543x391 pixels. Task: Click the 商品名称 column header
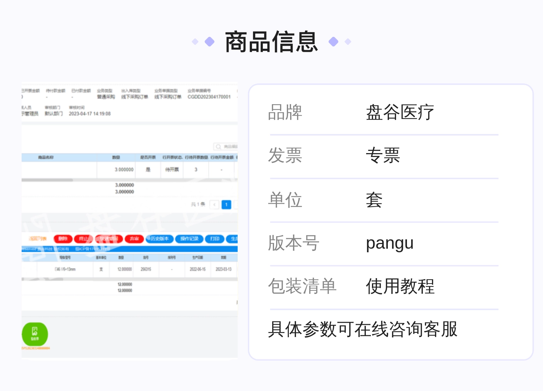click(x=46, y=157)
